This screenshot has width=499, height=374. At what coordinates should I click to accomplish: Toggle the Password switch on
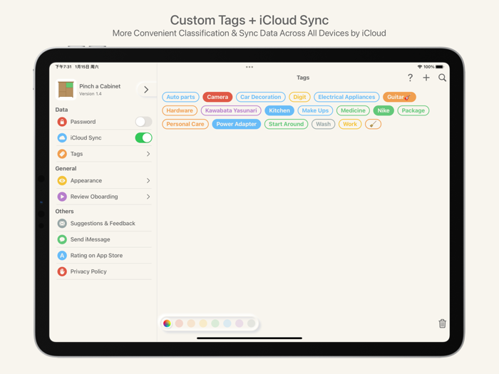pos(143,122)
